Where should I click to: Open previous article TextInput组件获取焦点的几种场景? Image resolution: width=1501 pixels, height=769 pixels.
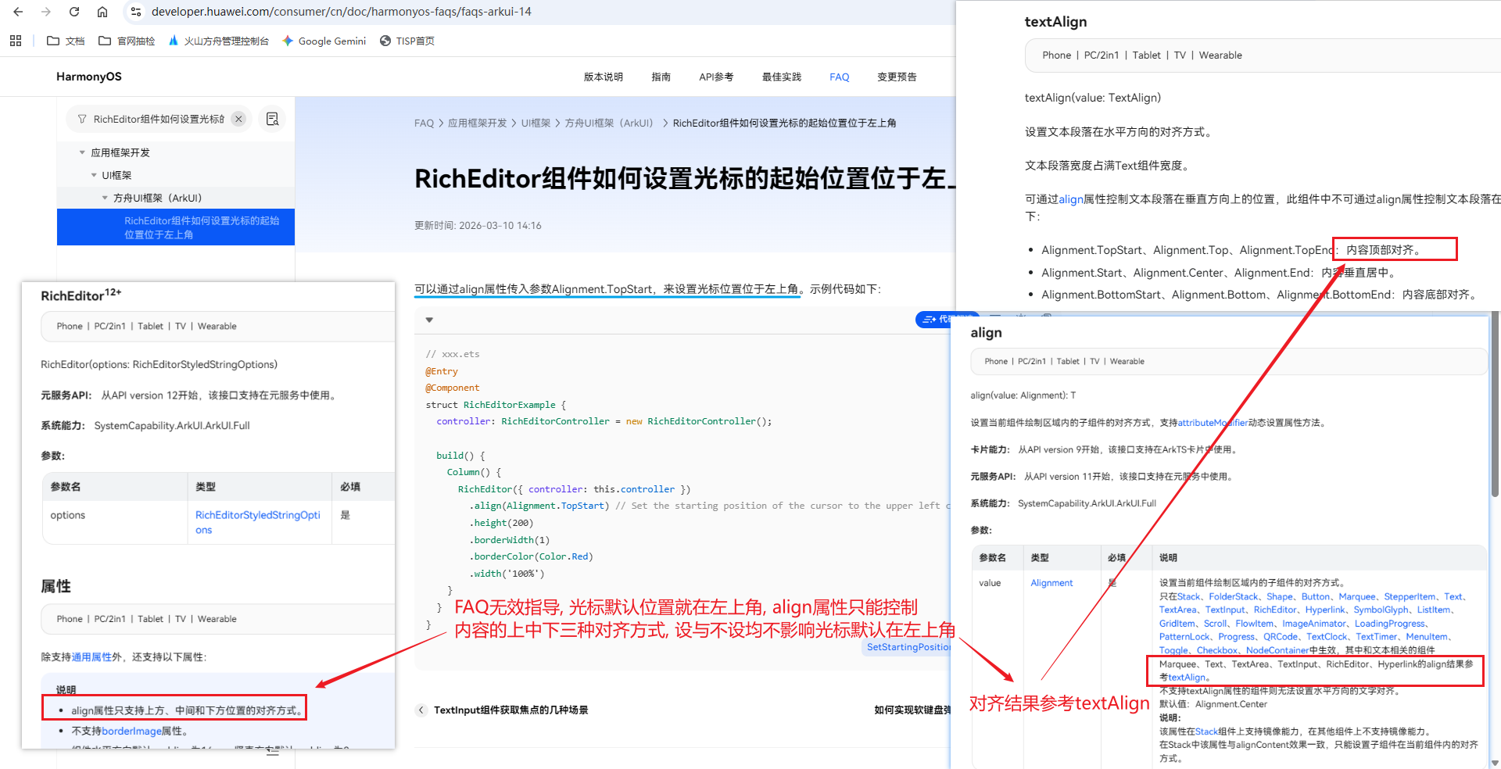pyautogui.click(x=510, y=710)
